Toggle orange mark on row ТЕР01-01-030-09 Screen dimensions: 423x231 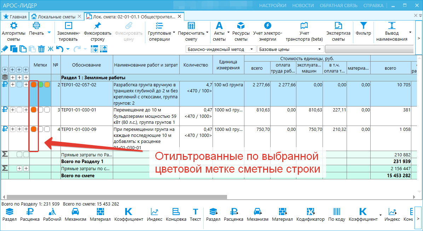pyautogui.click(x=34, y=129)
